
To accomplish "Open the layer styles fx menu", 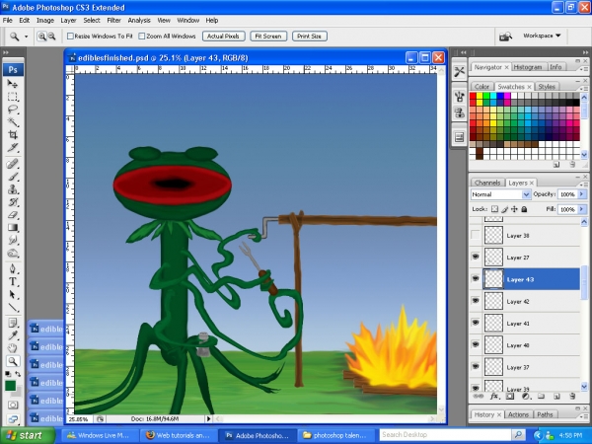I will (x=494, y=397).
